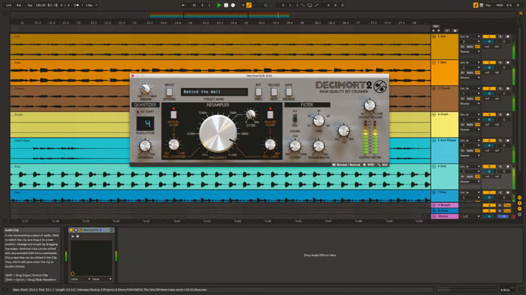Toggle the Key map mode button
The height and width of the screenshot is (295, 526).
(488, 5)
